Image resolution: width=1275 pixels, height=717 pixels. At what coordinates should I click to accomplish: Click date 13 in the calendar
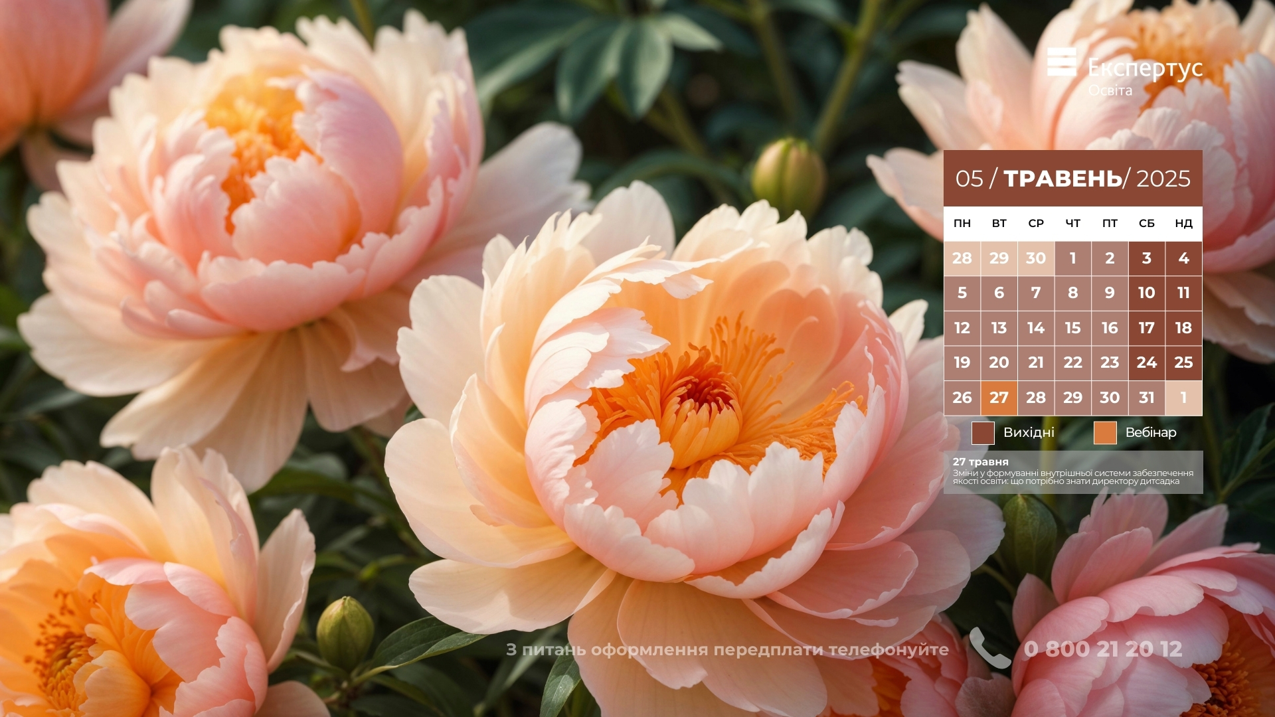(x=999, y=328)
